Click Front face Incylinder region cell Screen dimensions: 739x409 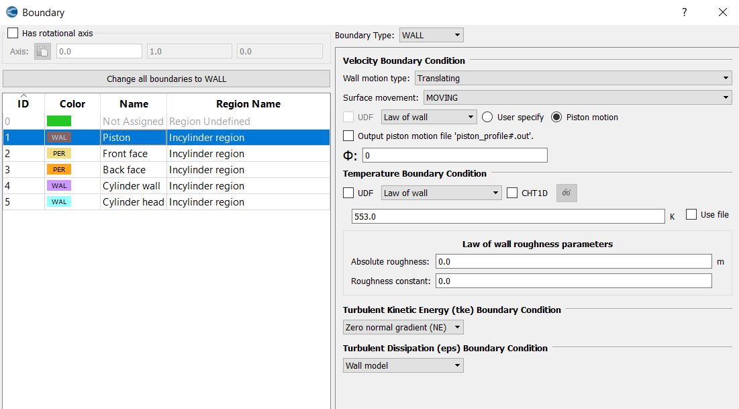point(248,153)
